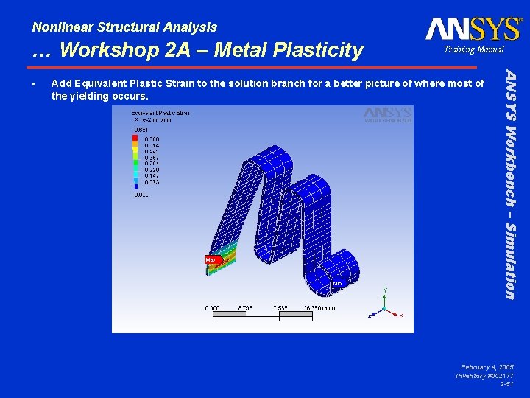This screenshot has width=530, height=398.
Task: Click the bullet text about Equivalent Plastic Strain
Action: 268,90
